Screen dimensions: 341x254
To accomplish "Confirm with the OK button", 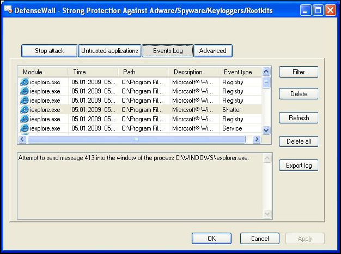I will click(211, 239).
